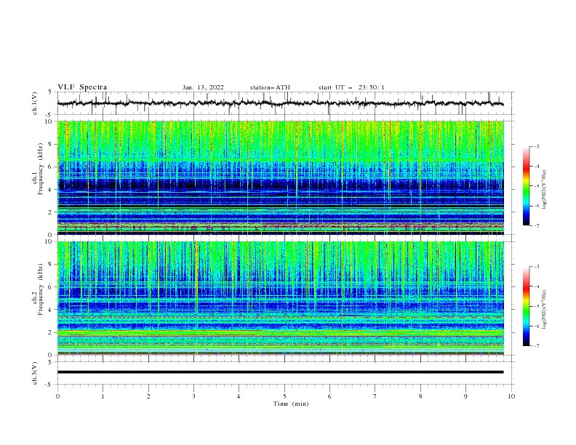Viewport: 576px width, 445px height.
Task: Click the time axis tick label "5"
Action: click(x=284, y=396)
